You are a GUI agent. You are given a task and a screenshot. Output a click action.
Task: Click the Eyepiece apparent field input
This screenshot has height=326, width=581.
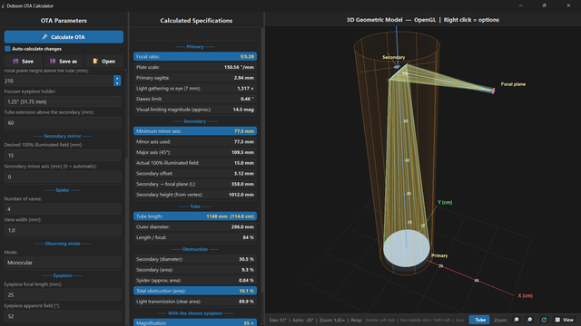tap(63, 316)
